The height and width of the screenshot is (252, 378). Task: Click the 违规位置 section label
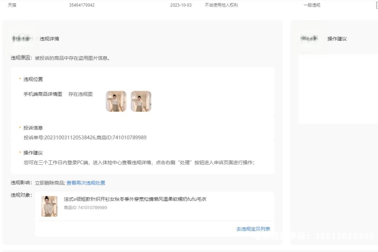click(x=33, y=79)
